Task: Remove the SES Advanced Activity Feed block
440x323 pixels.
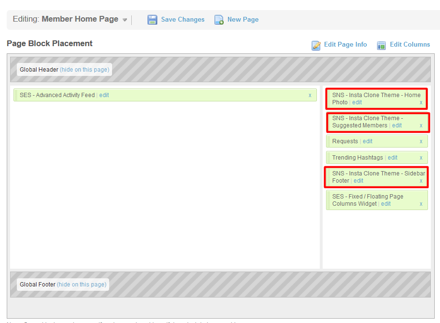Action: (310, 95)
